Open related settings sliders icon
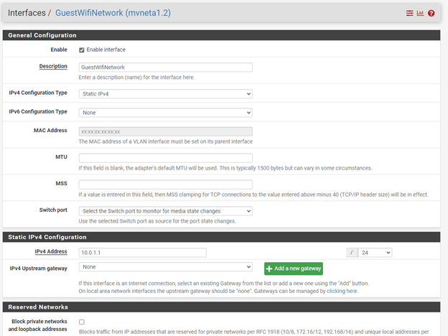This screenshot has height=336, width=448. coord(410,13)
